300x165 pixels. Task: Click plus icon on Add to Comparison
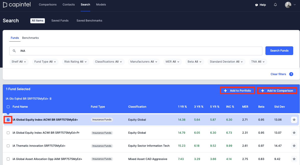(x=263, y=91)
